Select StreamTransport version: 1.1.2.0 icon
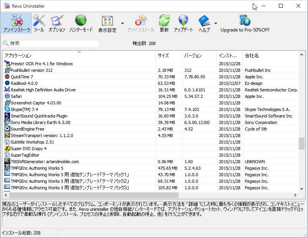The height and width of the screenshot is (238, 308). pyautogui.click(x=7, y=135)
